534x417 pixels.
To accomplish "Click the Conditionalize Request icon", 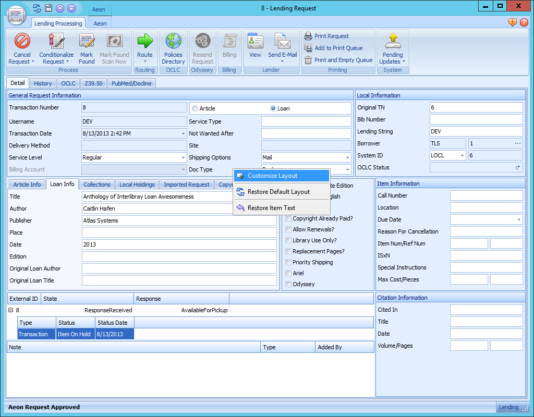I will [56, 42].
